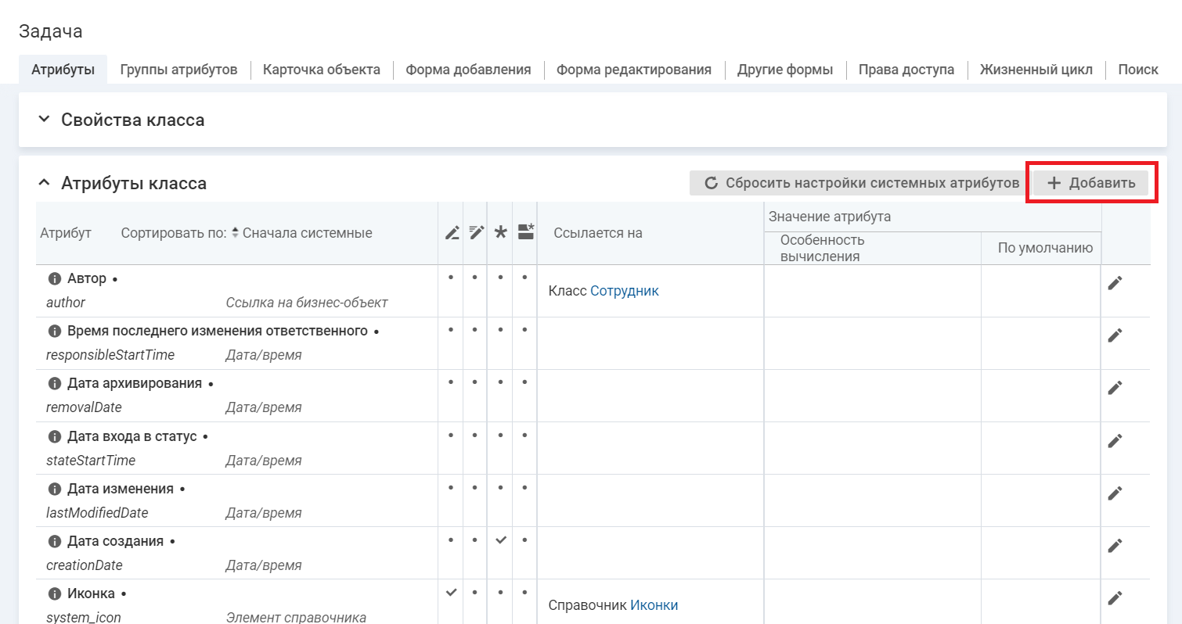Open the sort order dropdown Сначала системные

tap(301, 233)
